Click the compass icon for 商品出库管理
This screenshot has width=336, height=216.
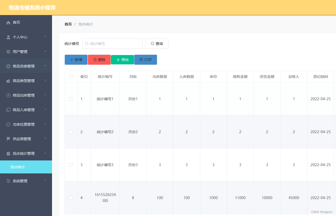tap(8, 95)
